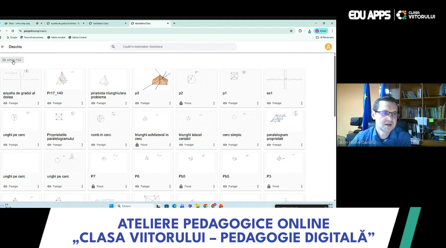This screenshot has width=446, height=248.
Task: Open the three-dot menu on p3
Action: click(x=170, y=103)
